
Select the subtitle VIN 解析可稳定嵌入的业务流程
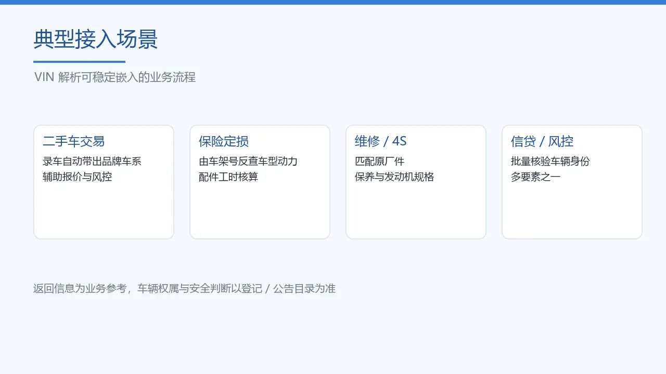pos(115,77)
